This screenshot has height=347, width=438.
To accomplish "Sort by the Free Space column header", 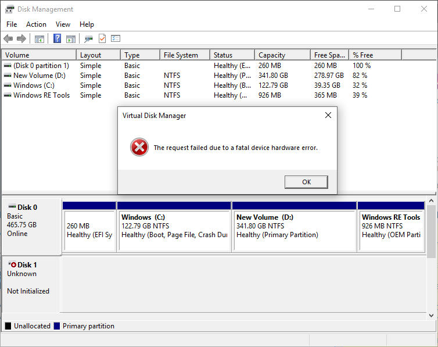I will (x=330, y=55).
